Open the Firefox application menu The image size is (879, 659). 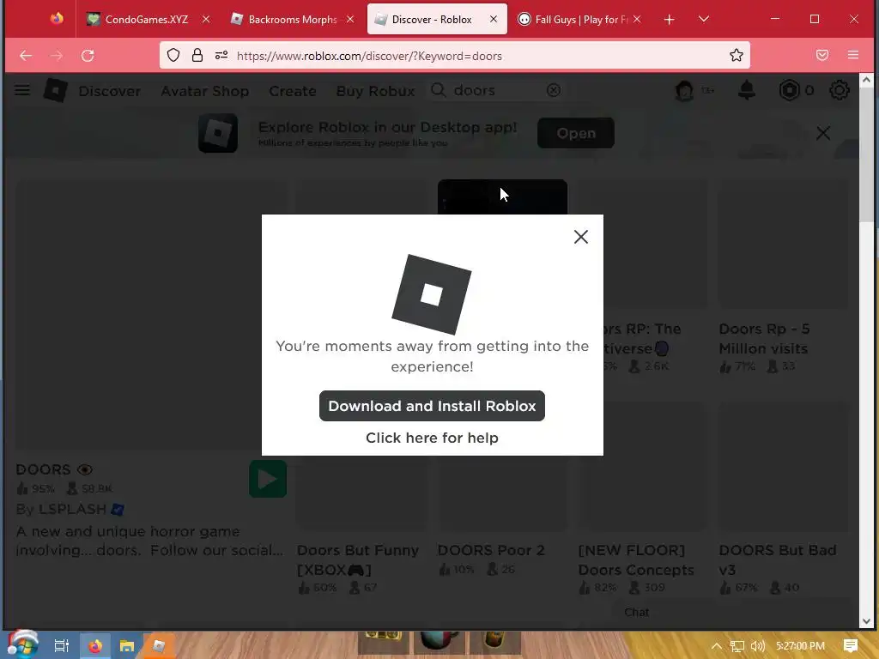coord(853,56)
